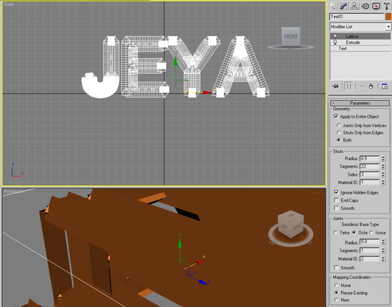The height and width of the screenshot is (307, 392).
Task: Click Make Unique icon
Action: (361, 86)
